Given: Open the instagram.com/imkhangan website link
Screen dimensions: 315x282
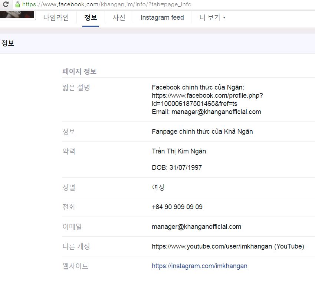Looking at the screenshot, I should point(199,266).
